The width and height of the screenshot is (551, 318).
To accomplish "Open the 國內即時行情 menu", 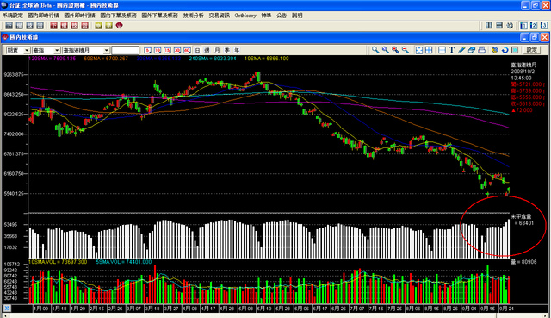I will click(44, 16).
